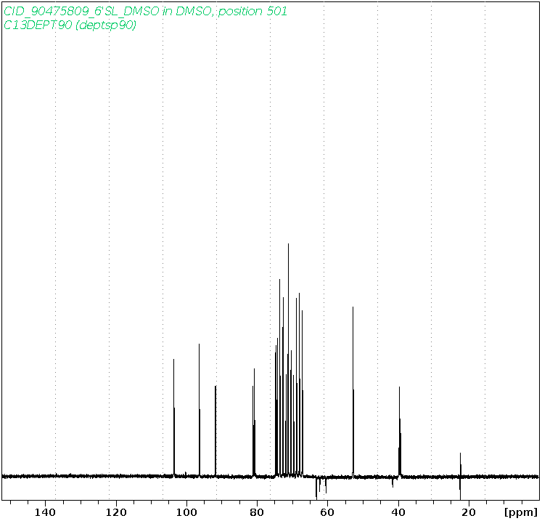Click the title line "CID_90475809_6'SL_DMSO in DMSO, position 501"

[x=145, y=12]
